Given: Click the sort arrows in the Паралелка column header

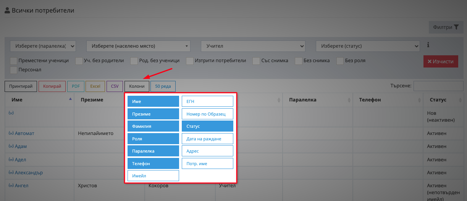Looking at the screenshot, I should (349, 100).
